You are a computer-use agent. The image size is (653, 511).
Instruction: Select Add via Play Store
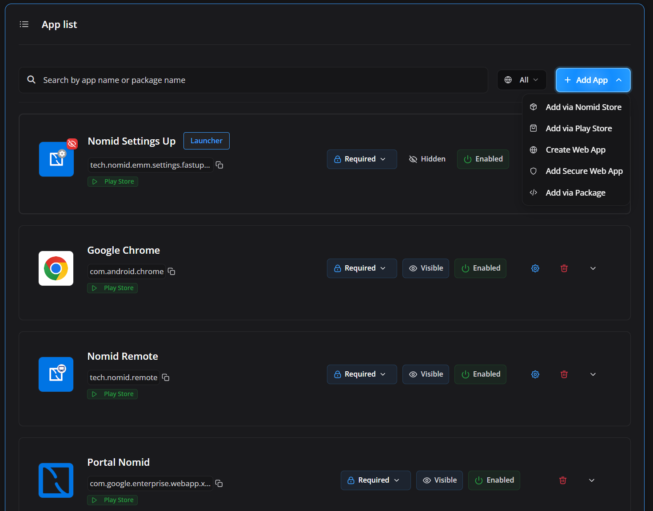coord(576,129)
